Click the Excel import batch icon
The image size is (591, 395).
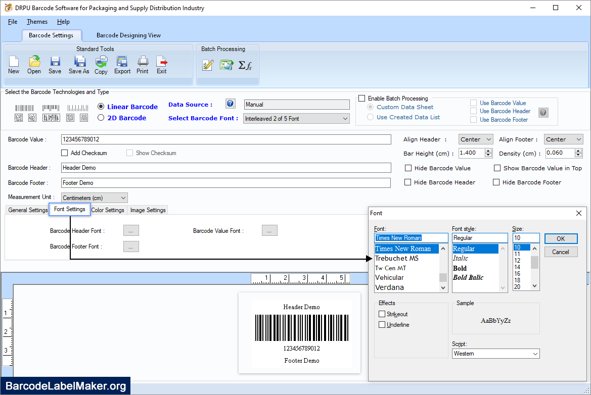(x=226, y=65)
